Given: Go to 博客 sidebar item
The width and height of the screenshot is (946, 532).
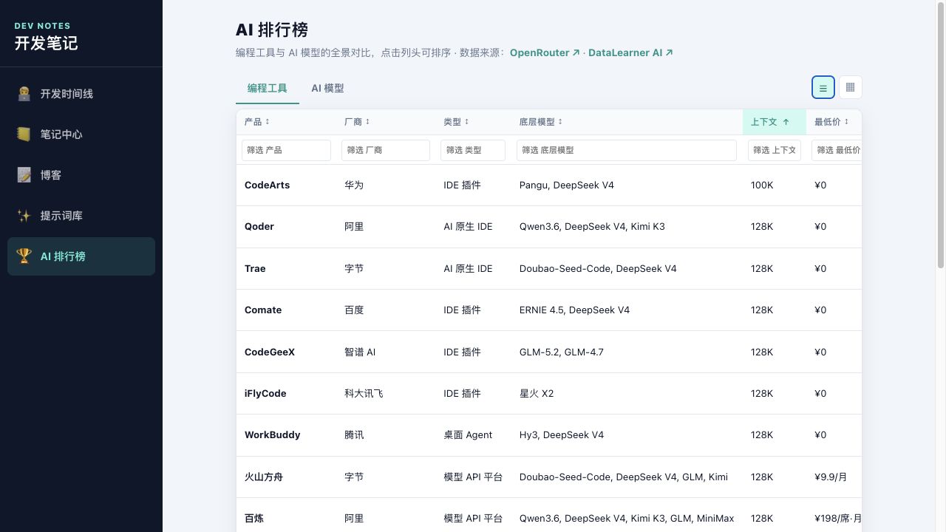Looking at the screenshot, I should [x=81, y=175].
